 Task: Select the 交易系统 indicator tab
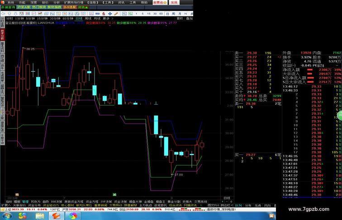pos(201,201)
